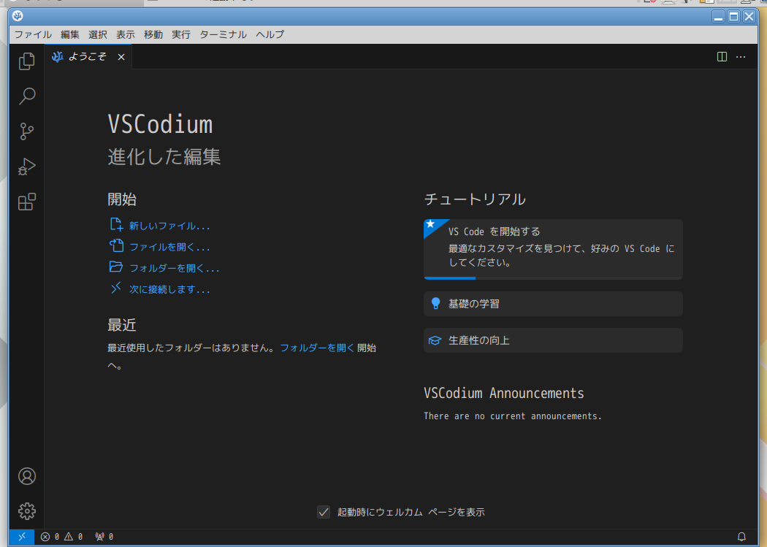Click the remote connect icon beside 次に接続します
767x547 pixels.
(116, 288)
